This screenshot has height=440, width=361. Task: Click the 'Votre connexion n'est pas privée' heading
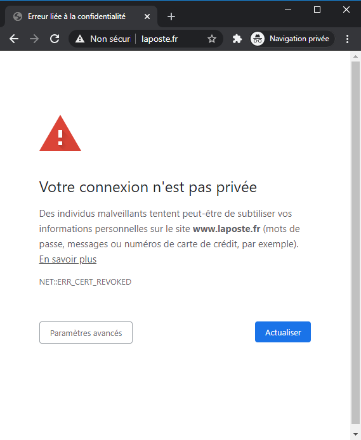[x=148, y=187]
